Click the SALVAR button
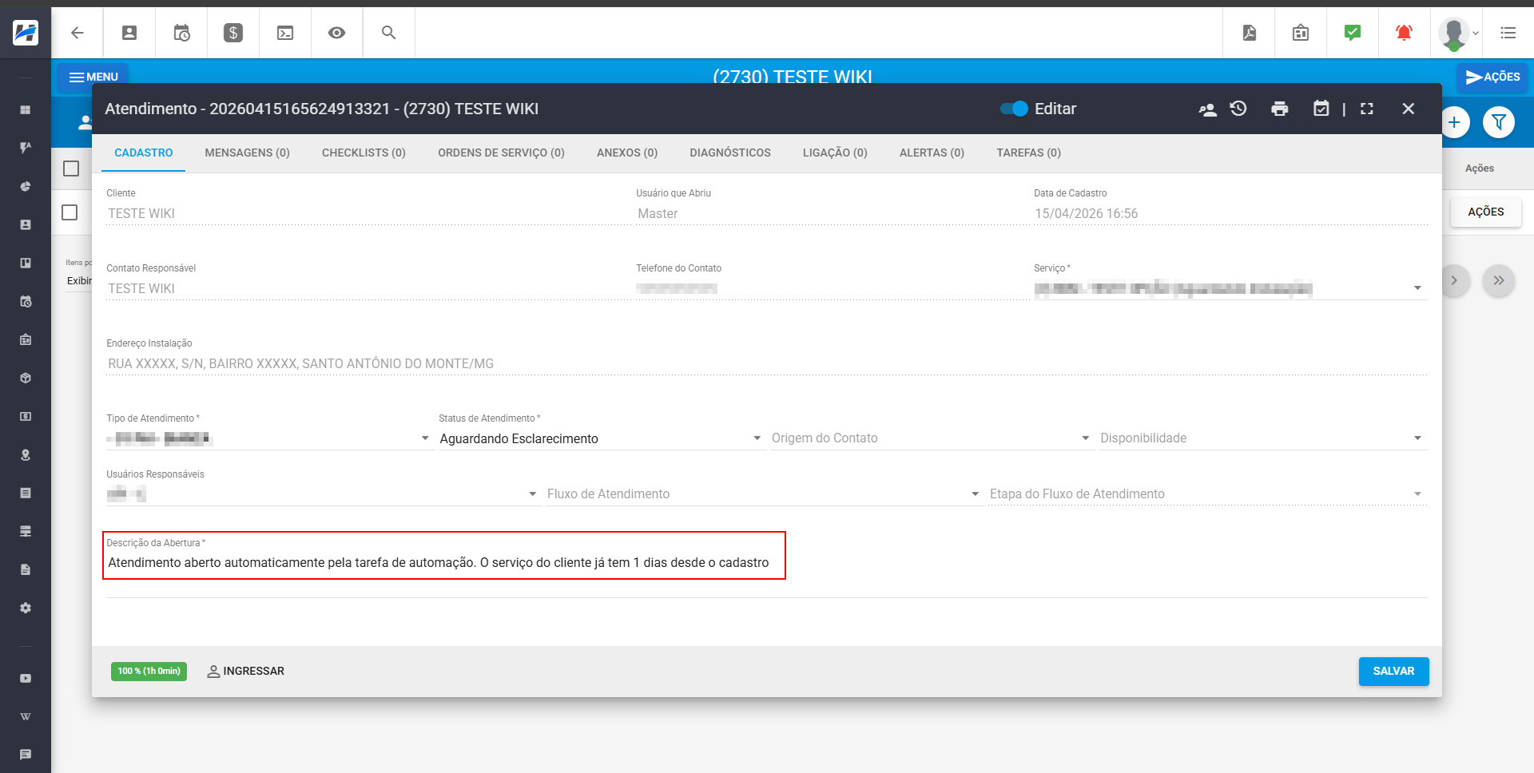 pyautogui.click(x=1393, y=672)
